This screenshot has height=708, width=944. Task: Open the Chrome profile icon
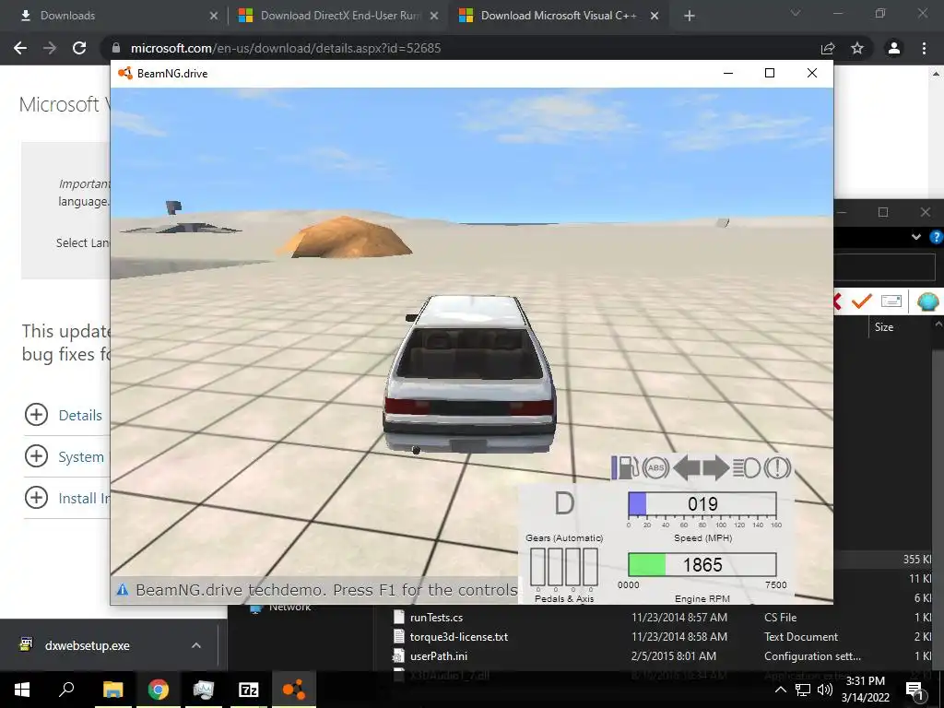(x=894, y=48)
